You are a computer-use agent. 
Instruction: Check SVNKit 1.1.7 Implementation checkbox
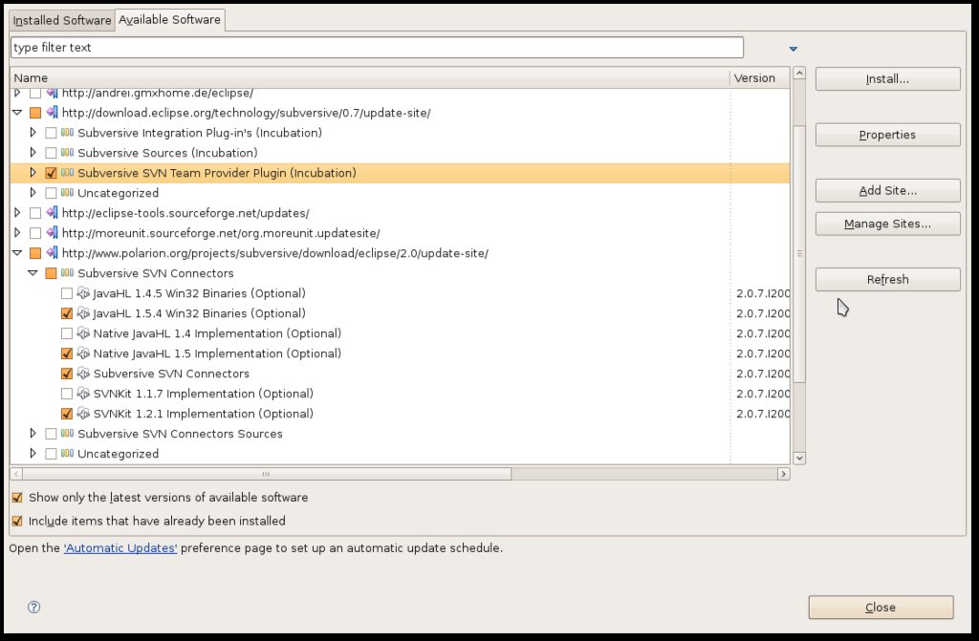coord(67,394)
